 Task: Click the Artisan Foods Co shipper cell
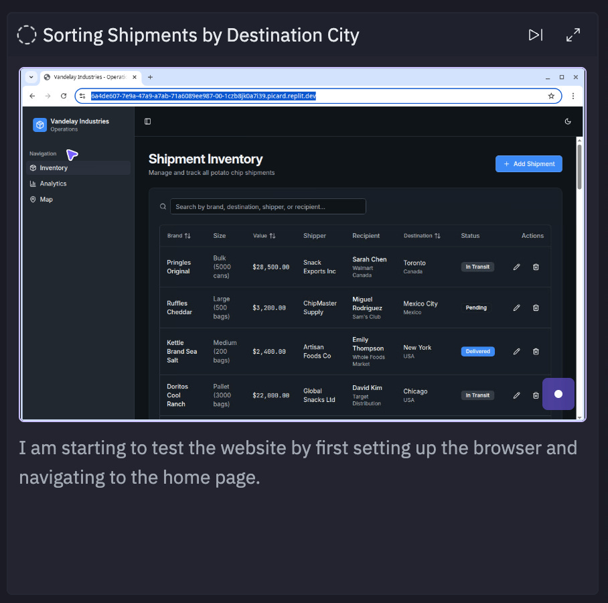click(317, 352)
